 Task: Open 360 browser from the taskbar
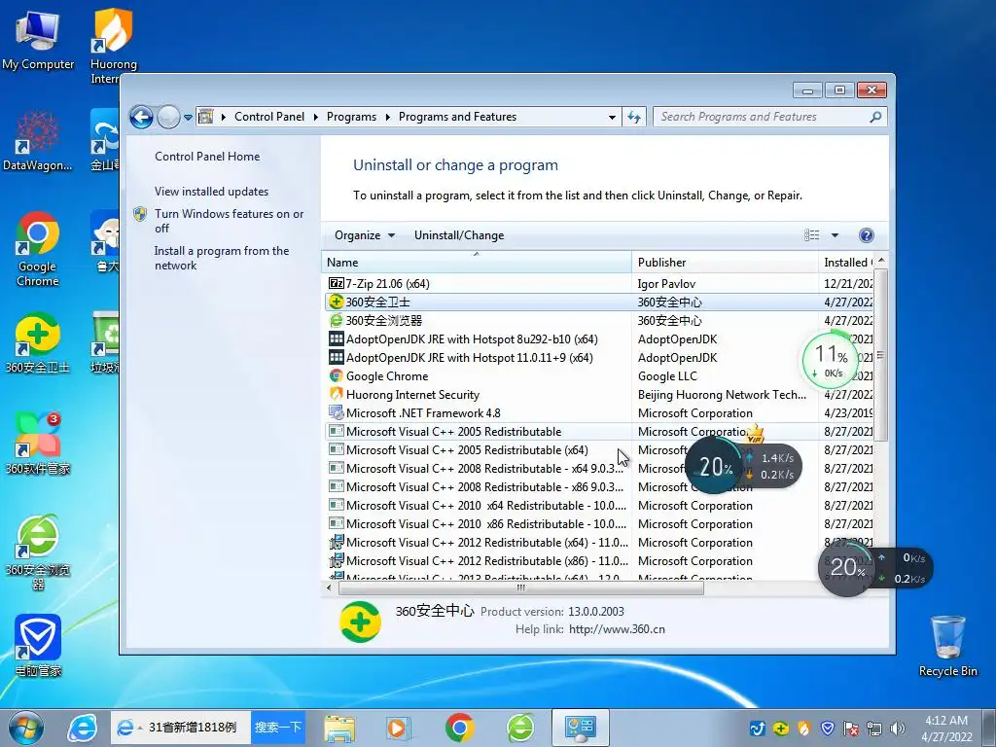[520, 728]
